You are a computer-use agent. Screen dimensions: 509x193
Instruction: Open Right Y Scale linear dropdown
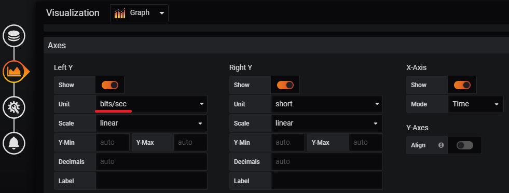point(327,123)
